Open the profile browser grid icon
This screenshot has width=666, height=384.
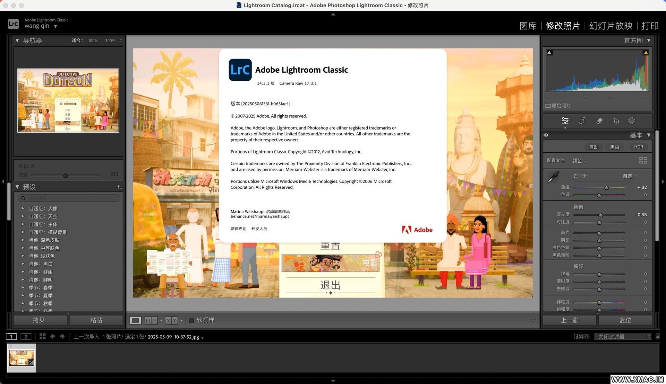(x=643, y=160)
